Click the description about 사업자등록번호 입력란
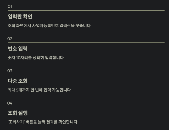 (49, 26)
